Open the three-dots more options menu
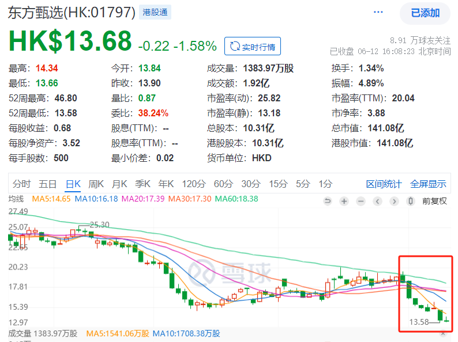The image size is (458, 342). click(x=378, y=12)
